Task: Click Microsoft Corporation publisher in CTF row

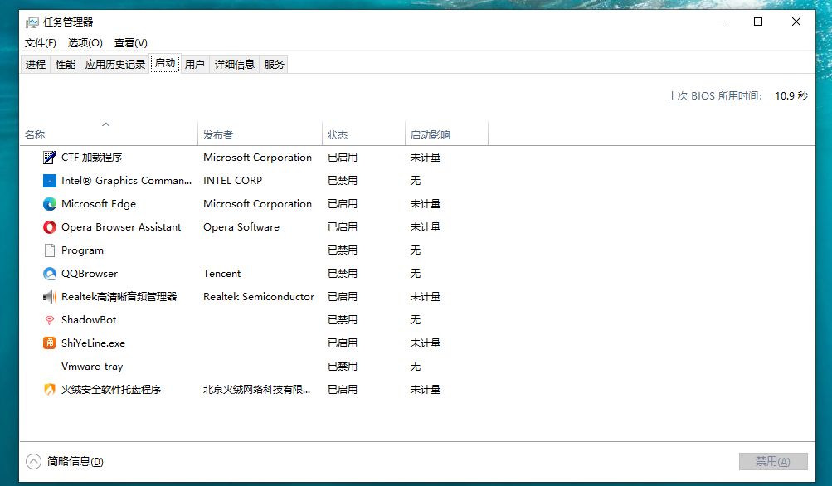Action: 257,158
